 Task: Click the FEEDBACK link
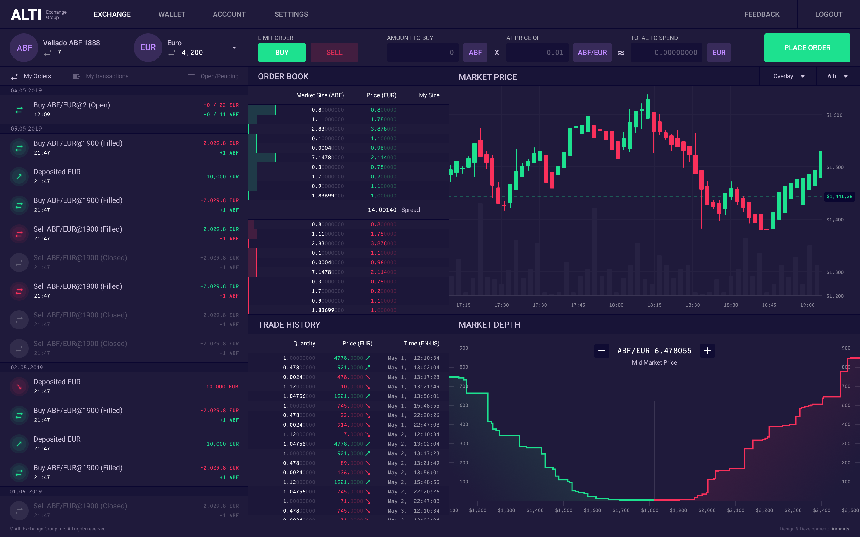(x=762, y=14)
